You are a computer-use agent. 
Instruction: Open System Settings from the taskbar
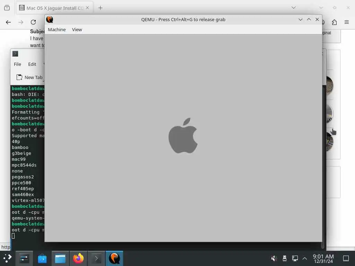click(x=24, y=258)
